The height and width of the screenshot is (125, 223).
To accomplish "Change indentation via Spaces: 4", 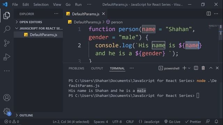I will [x=101, y=122].
